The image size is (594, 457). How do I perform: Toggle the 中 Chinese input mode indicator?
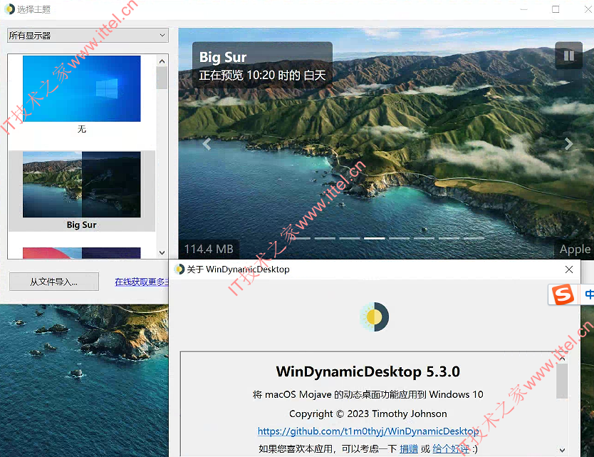point(589,294)
